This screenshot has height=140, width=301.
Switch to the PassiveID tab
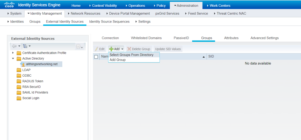(x=181, y=38)
